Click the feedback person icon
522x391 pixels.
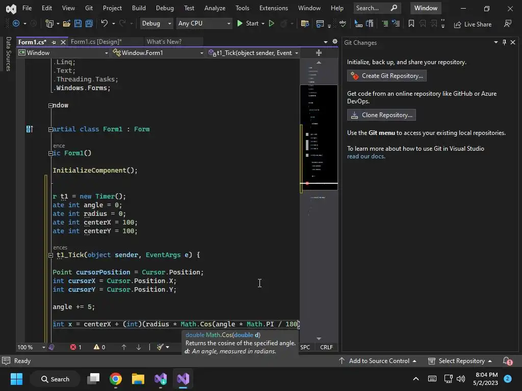[507, 23]
